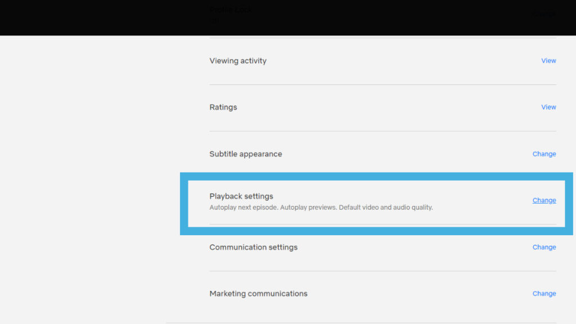This screenshot has width=576, height=324.
Task: Click View beside Ratings
Action: (x=548, y=107)
